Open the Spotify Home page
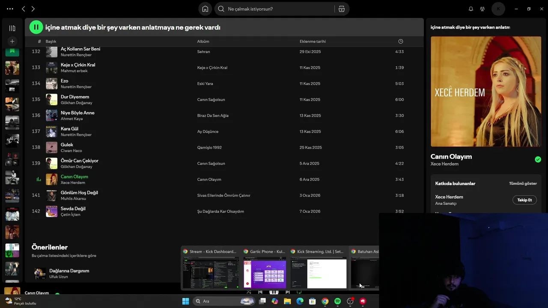Viewport: 548px width, 308px height. [205, 9]
